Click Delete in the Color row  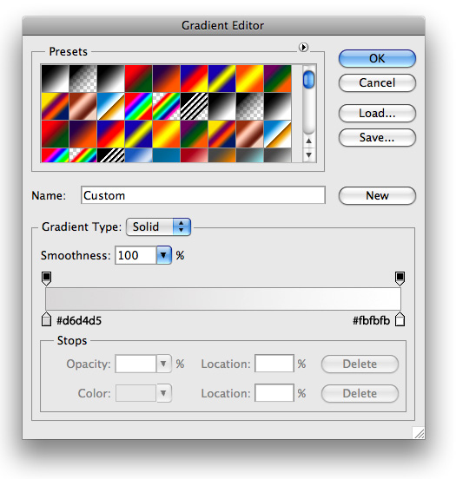[x=360, y=393]
